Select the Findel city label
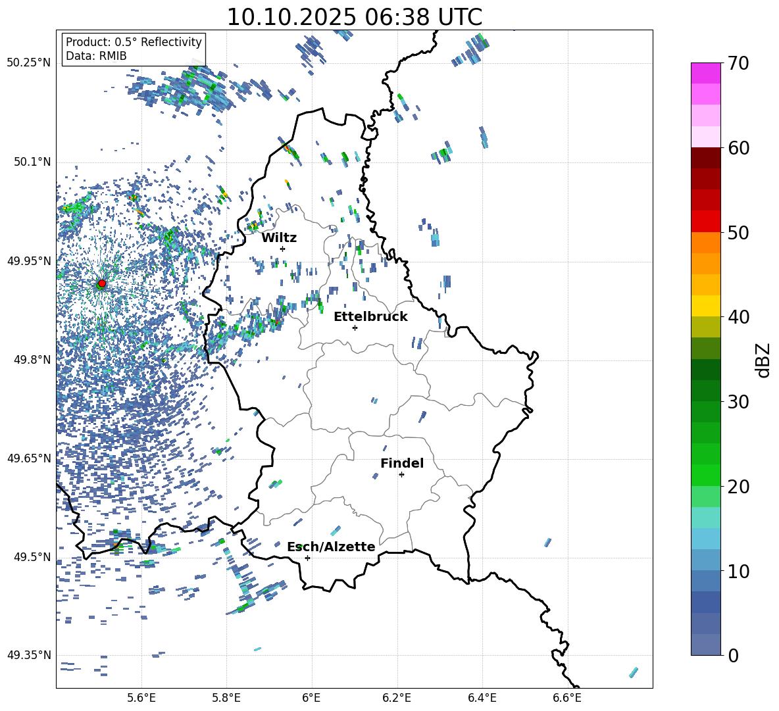 (401, 463)
